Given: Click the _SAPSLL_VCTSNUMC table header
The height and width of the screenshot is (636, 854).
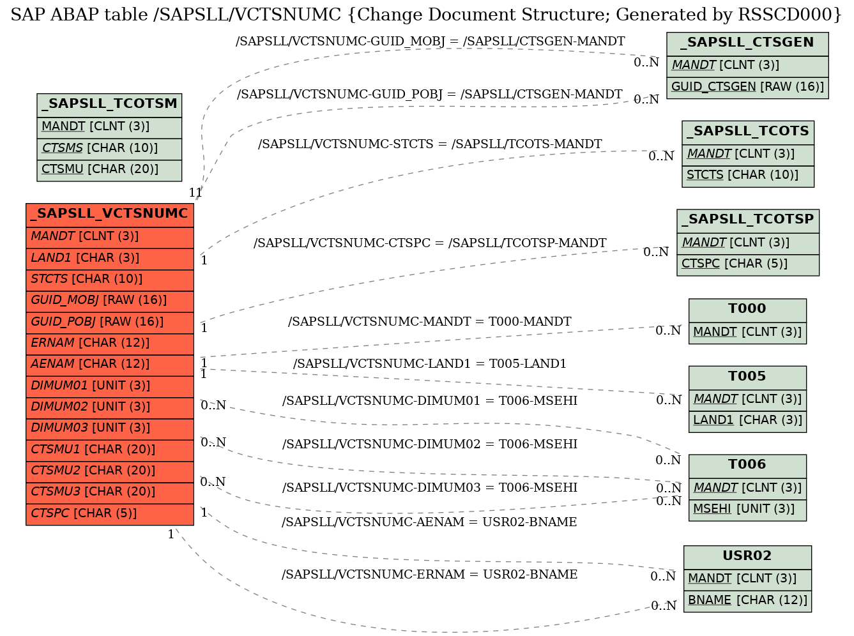Looking at the screenshot, I should [110, 215].
